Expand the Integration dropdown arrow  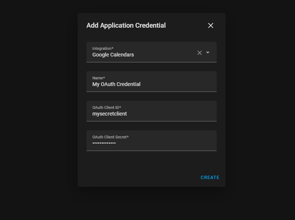[x=208, y=53]
